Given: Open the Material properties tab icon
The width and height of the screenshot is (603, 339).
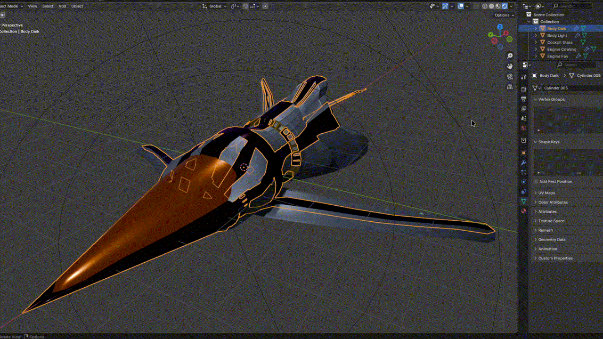Looking at the screenshot, I should (523, 211).
